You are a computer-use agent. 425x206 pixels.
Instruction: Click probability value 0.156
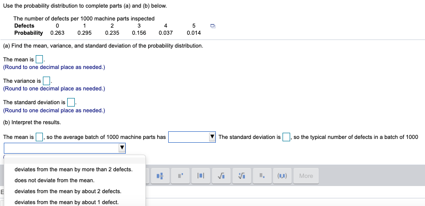139,33
